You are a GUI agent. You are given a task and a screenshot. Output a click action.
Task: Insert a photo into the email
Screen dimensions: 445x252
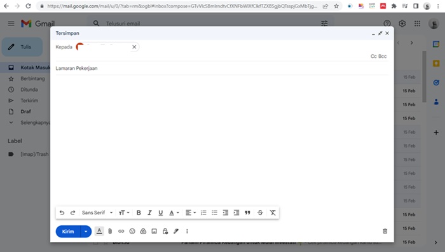pyautogui.click(x=154, y=231)
